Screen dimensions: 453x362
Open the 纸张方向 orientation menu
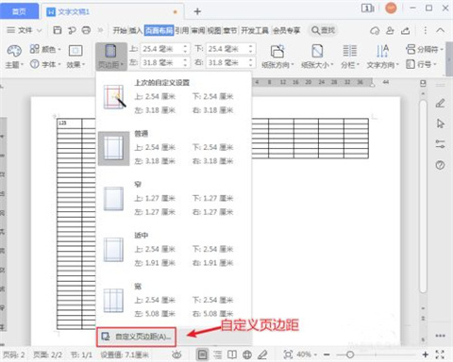point(277,57)
